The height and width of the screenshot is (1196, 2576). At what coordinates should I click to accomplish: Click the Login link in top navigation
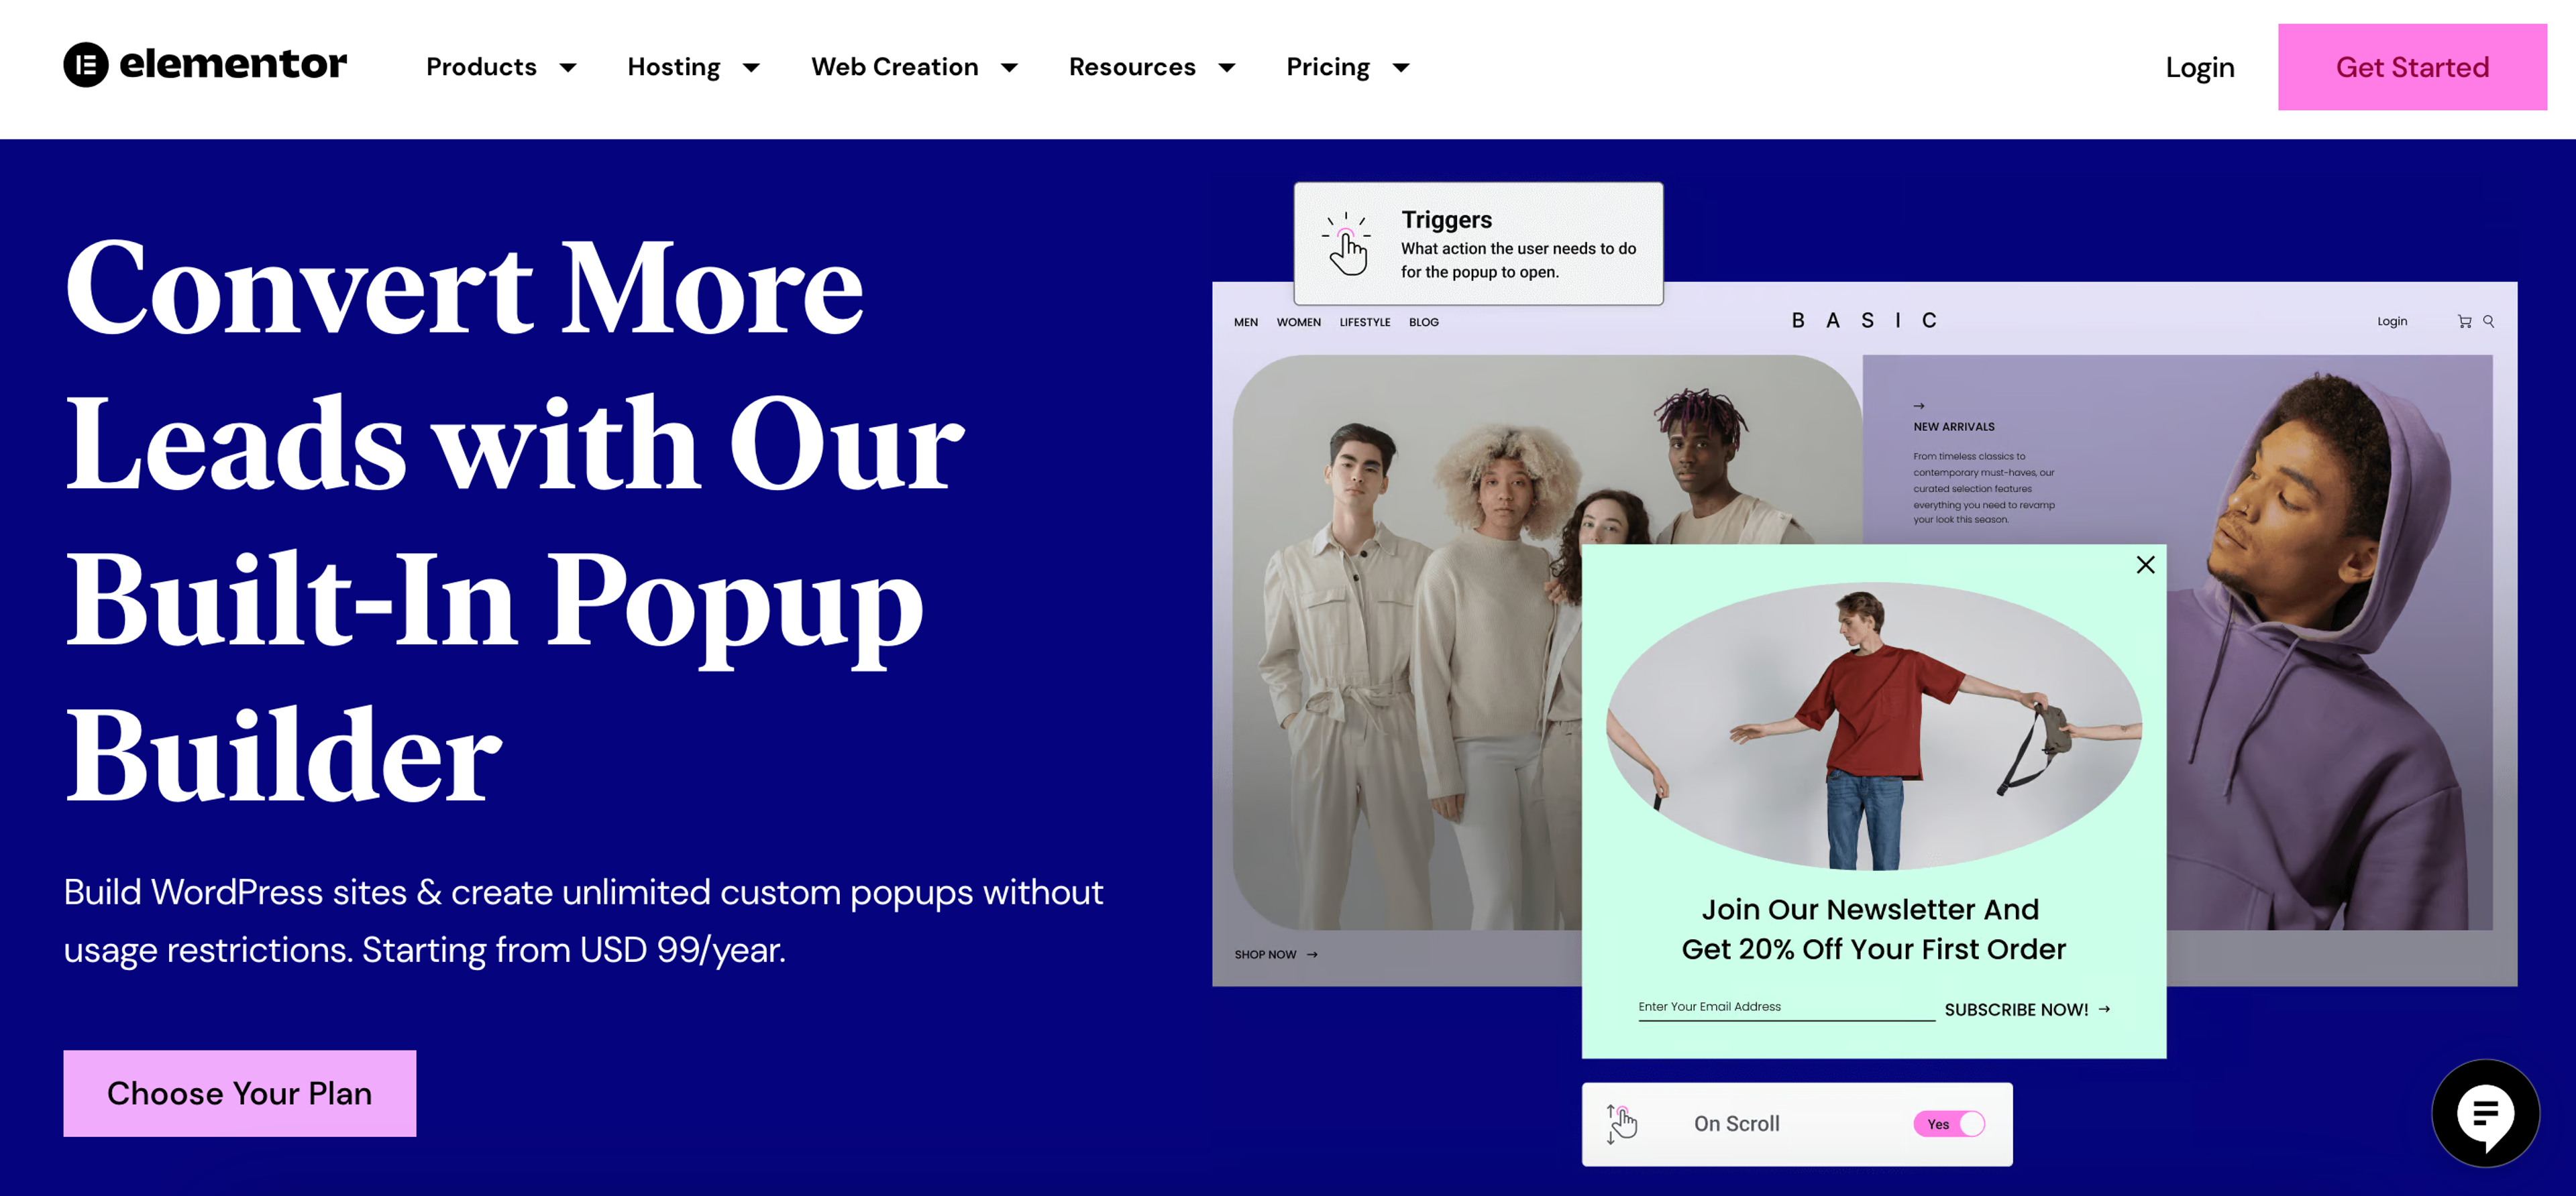click(2199, 67)
